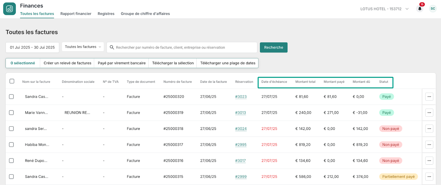Click the Dénomination sociale column header
This screenshot has width=441, height=185.
[x=78, y=82]
